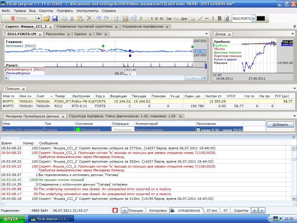Click the text tool 'A' icon
Screen dimensions: 297x223
click(x=227, y=19)
